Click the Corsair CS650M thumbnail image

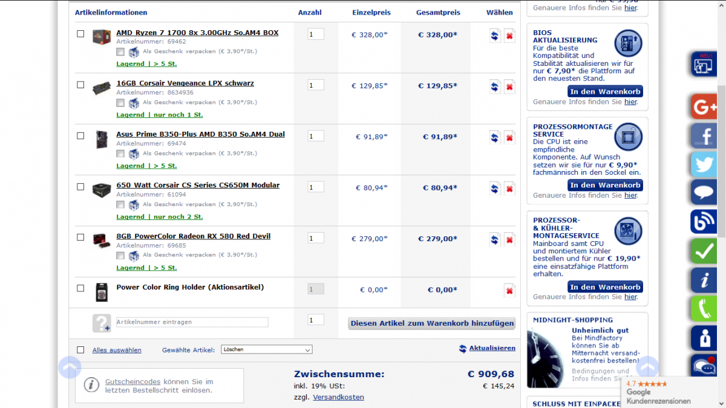pyautogui.click(x=101, y=189)
